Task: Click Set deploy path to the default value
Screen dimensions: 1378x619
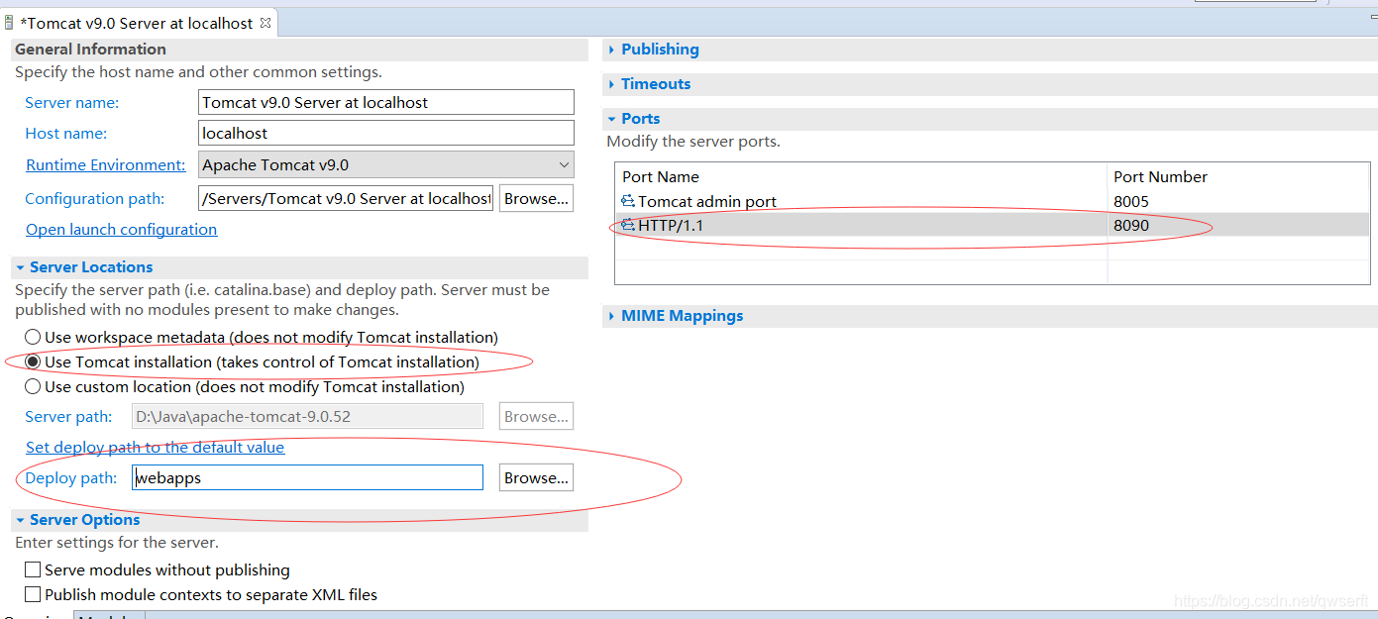Action: 156,447
